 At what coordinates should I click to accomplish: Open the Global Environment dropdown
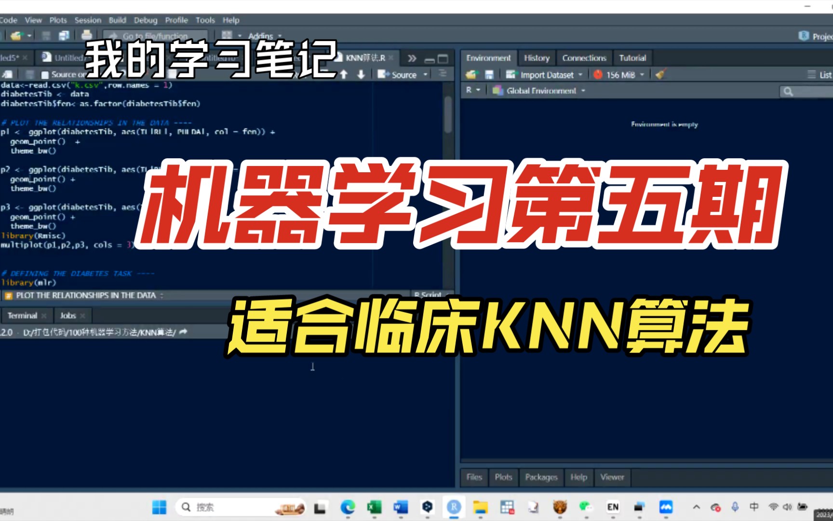click(x=539, y=91)
